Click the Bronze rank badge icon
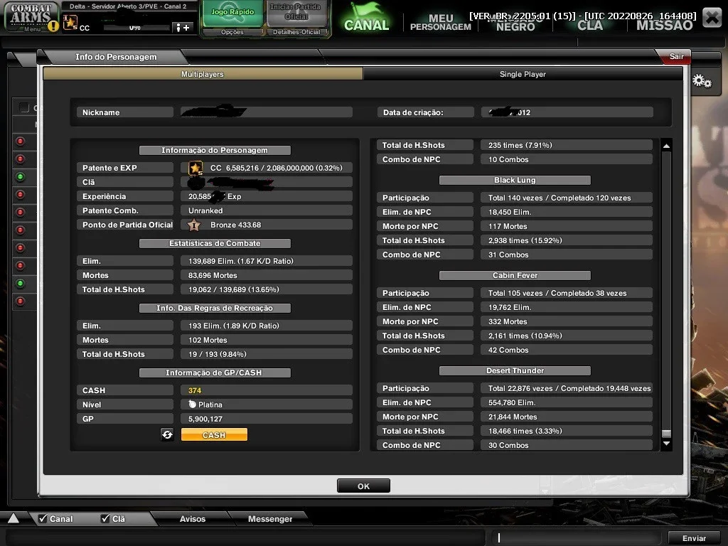Image resolution: width=728 pixels, height=546 pixels. 194,225
